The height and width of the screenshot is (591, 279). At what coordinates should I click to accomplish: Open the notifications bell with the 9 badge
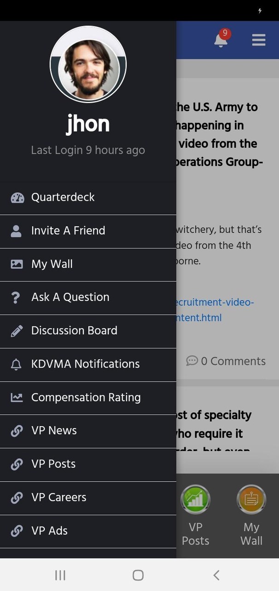[x=221, y=40]
